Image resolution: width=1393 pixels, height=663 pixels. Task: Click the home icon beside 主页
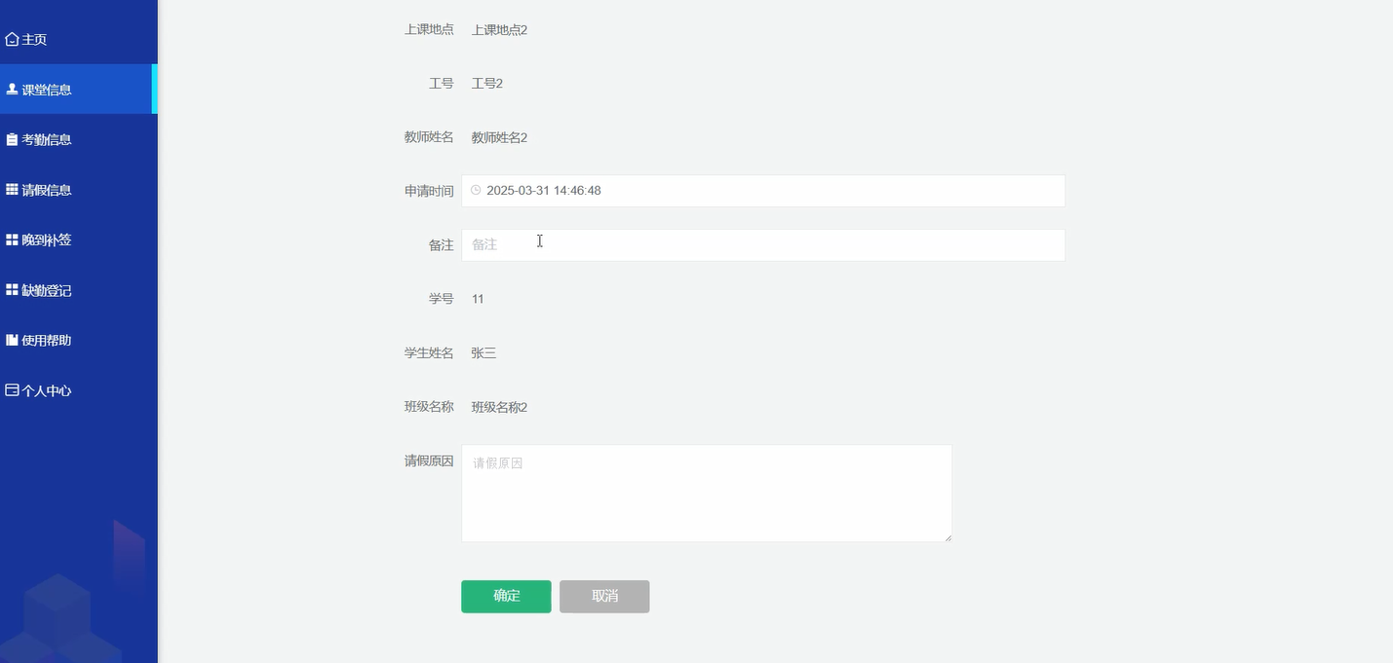point(13,39)
